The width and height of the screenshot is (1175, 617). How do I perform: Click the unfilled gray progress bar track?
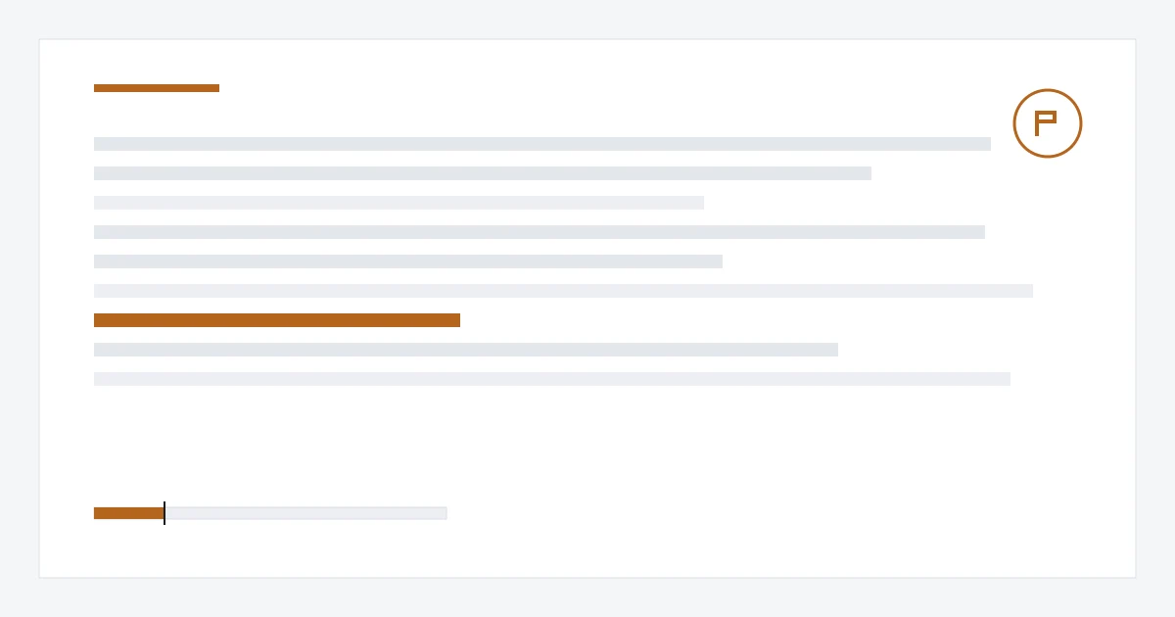(305, 513)
